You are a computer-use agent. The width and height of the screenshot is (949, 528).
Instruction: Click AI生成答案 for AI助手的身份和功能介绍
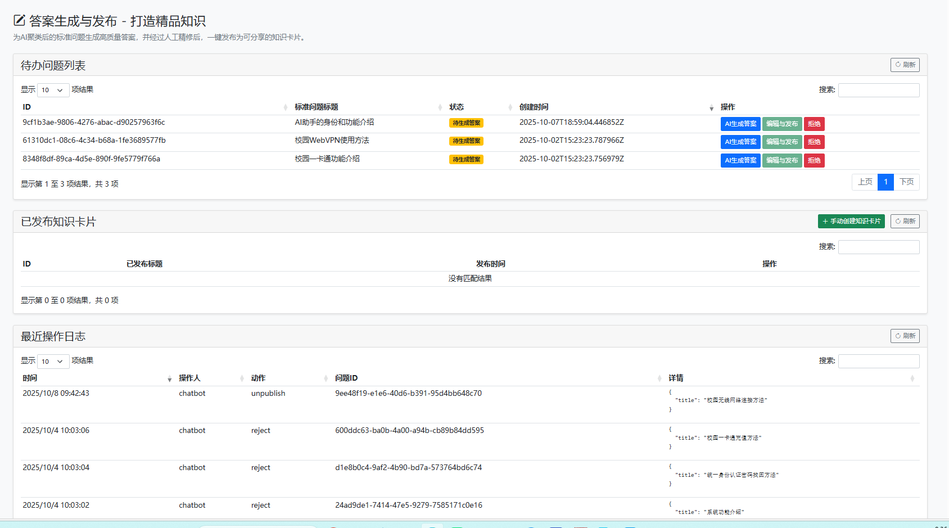click(740, 124)
